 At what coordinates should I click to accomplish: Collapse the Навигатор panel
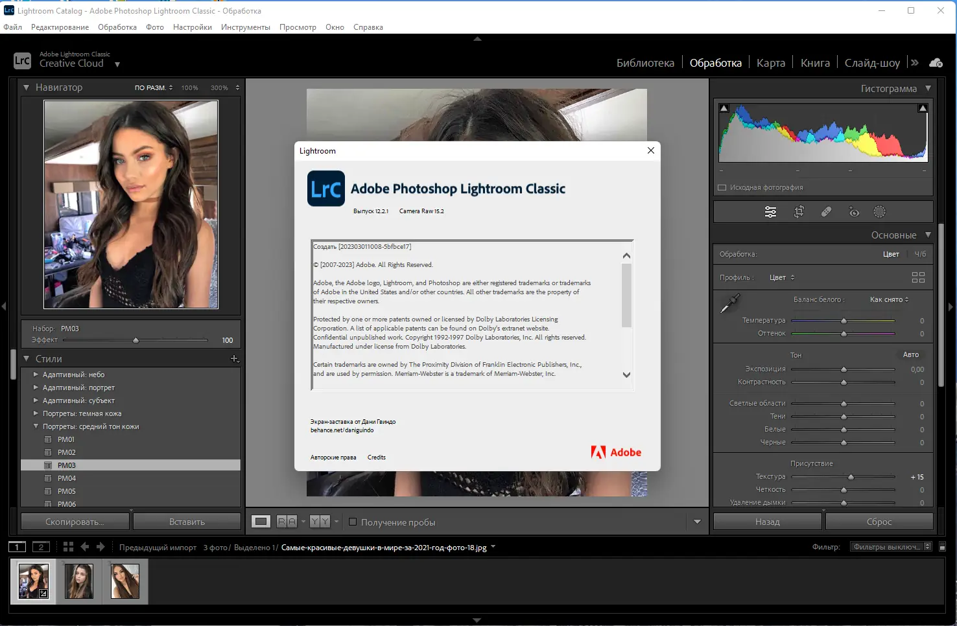26,87
